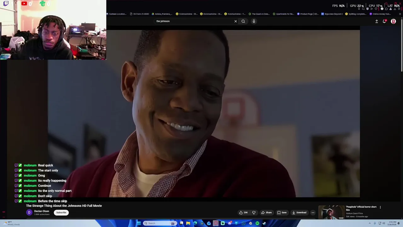Open YouTube notifications bell
The width and height of the screenshot is (403, 227).
coord(384,21)
